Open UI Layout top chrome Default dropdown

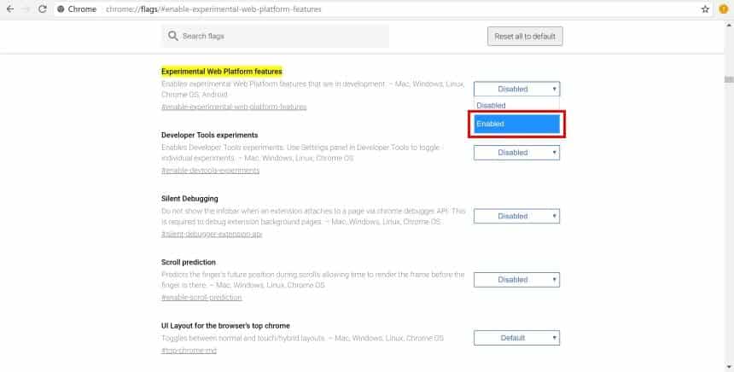[517, 338]
